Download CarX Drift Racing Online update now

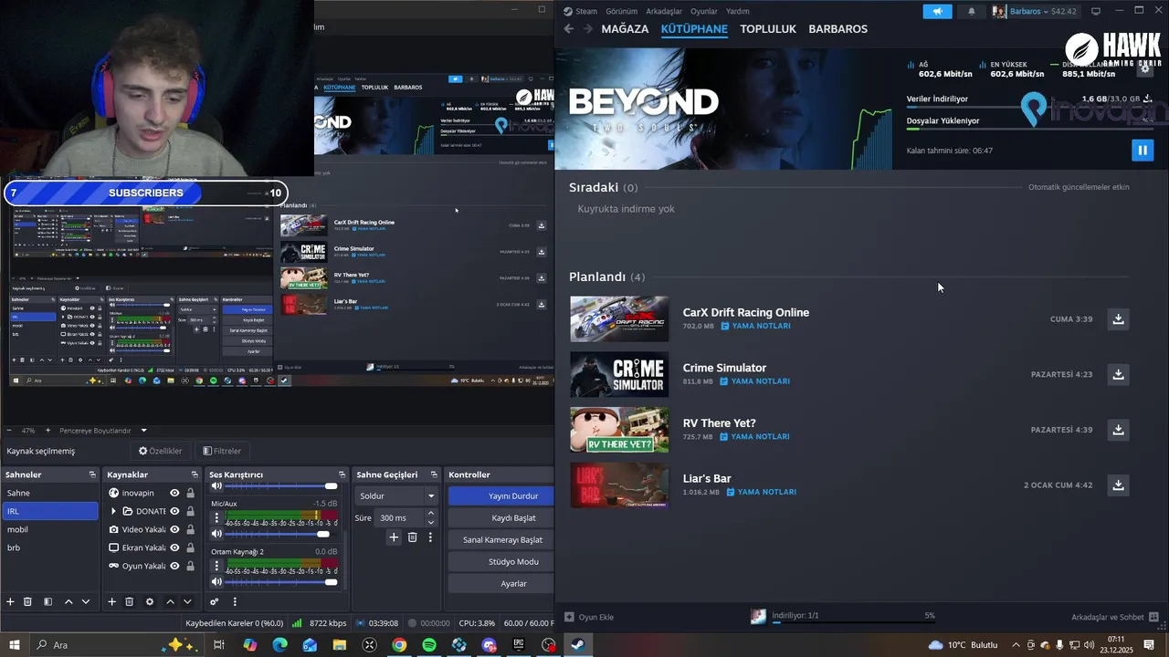click(1118, 318)
